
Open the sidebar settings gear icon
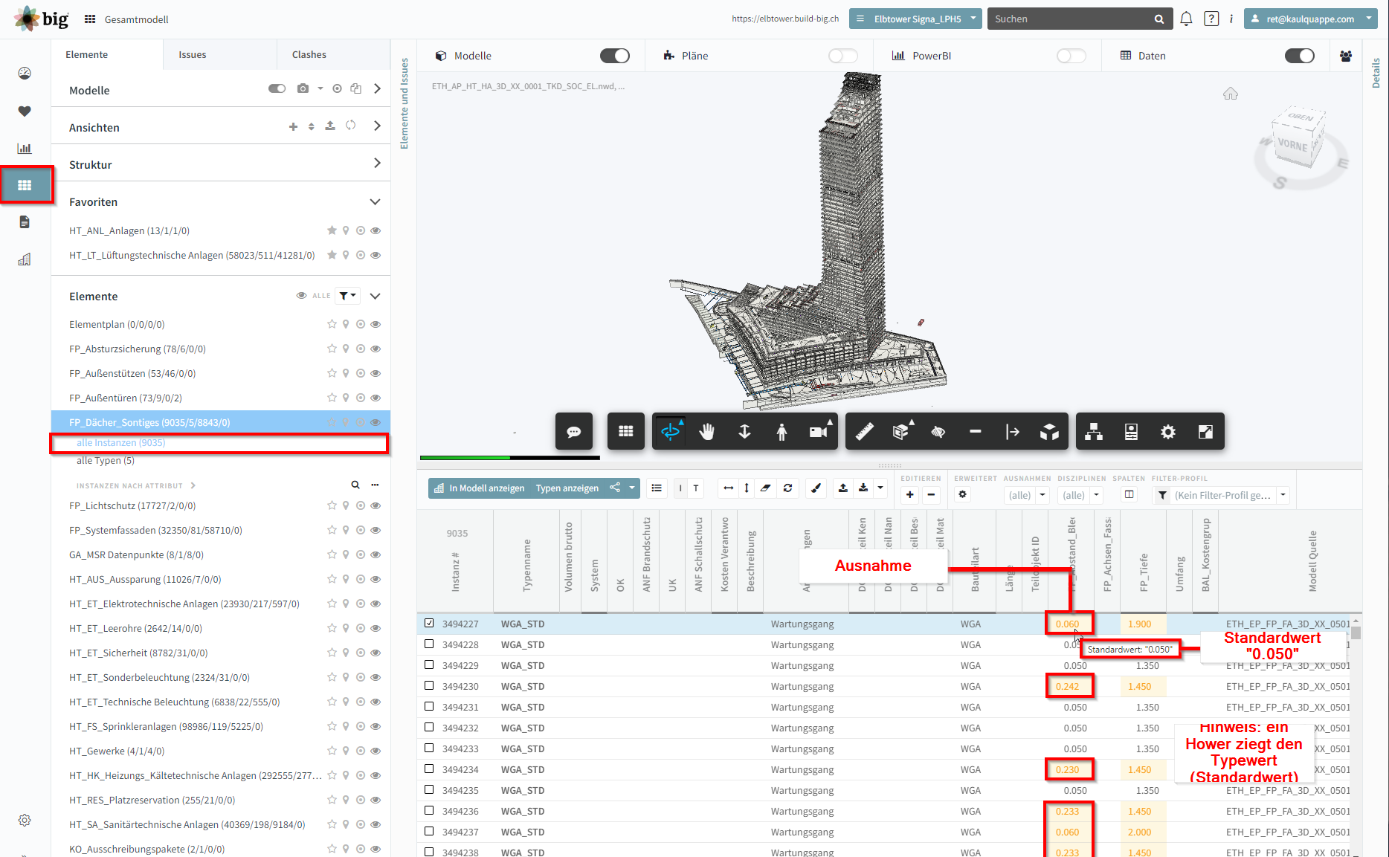(25, 820)
